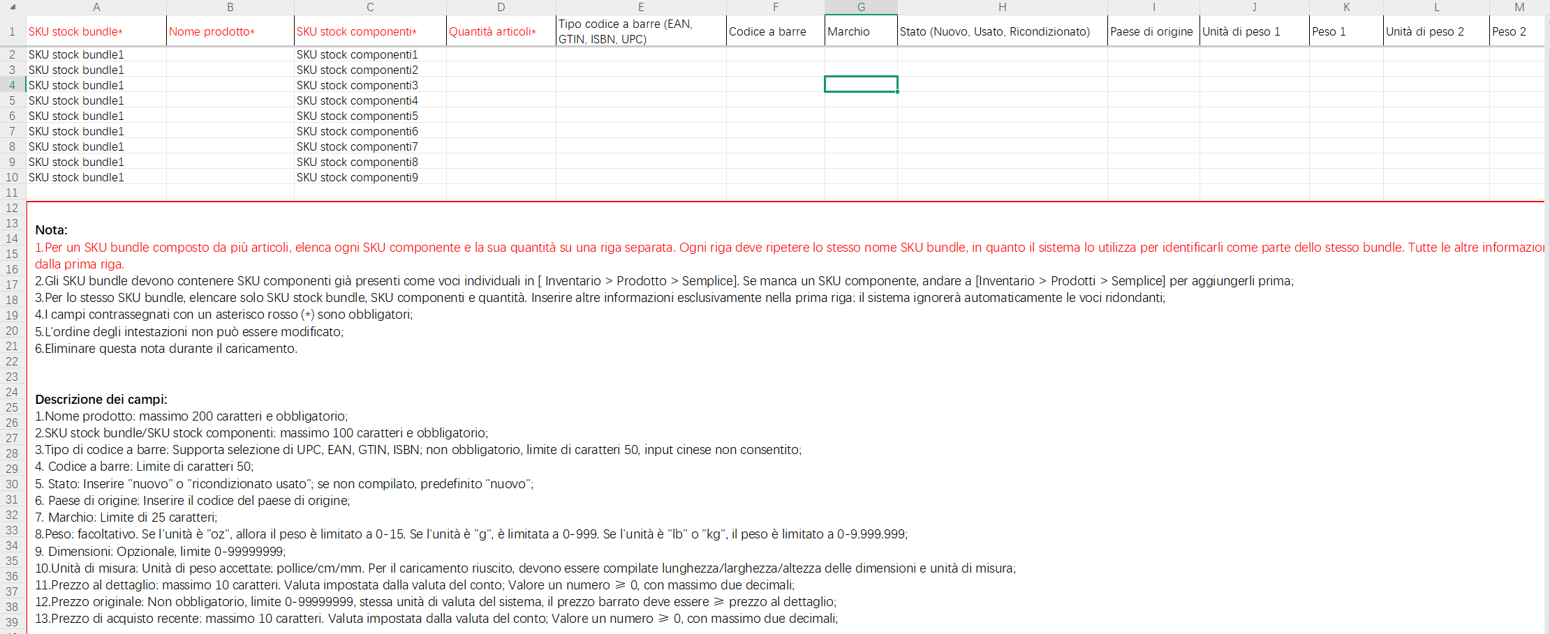Click the 'Codice a barre' header cell

tap(775, 31)
